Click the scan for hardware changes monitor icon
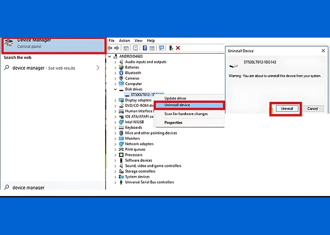The height and width of the screenshot is (235, 330). [161, 48]
